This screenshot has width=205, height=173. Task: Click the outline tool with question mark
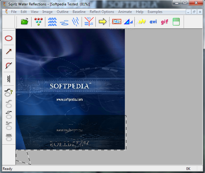[8, 93]
